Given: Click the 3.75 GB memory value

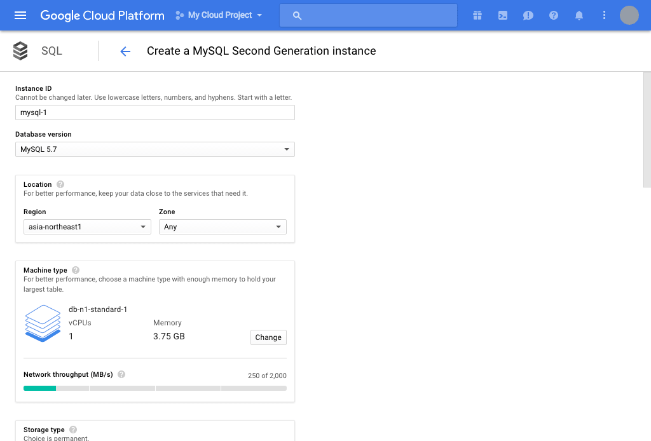Looking at the screenshot, I should 169,336.
